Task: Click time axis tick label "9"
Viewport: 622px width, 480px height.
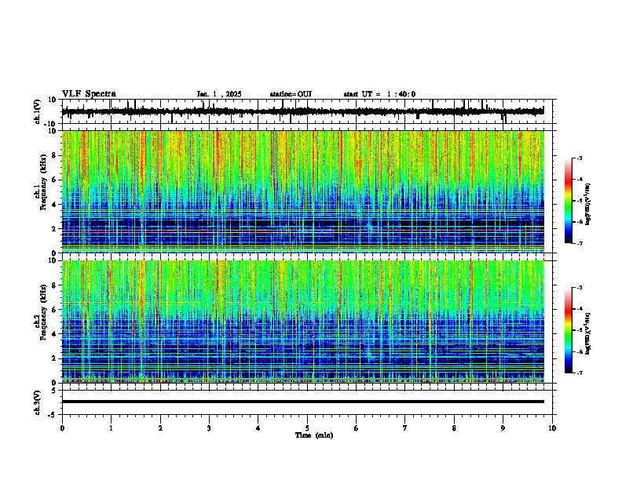Action: (x=503, y=428)
